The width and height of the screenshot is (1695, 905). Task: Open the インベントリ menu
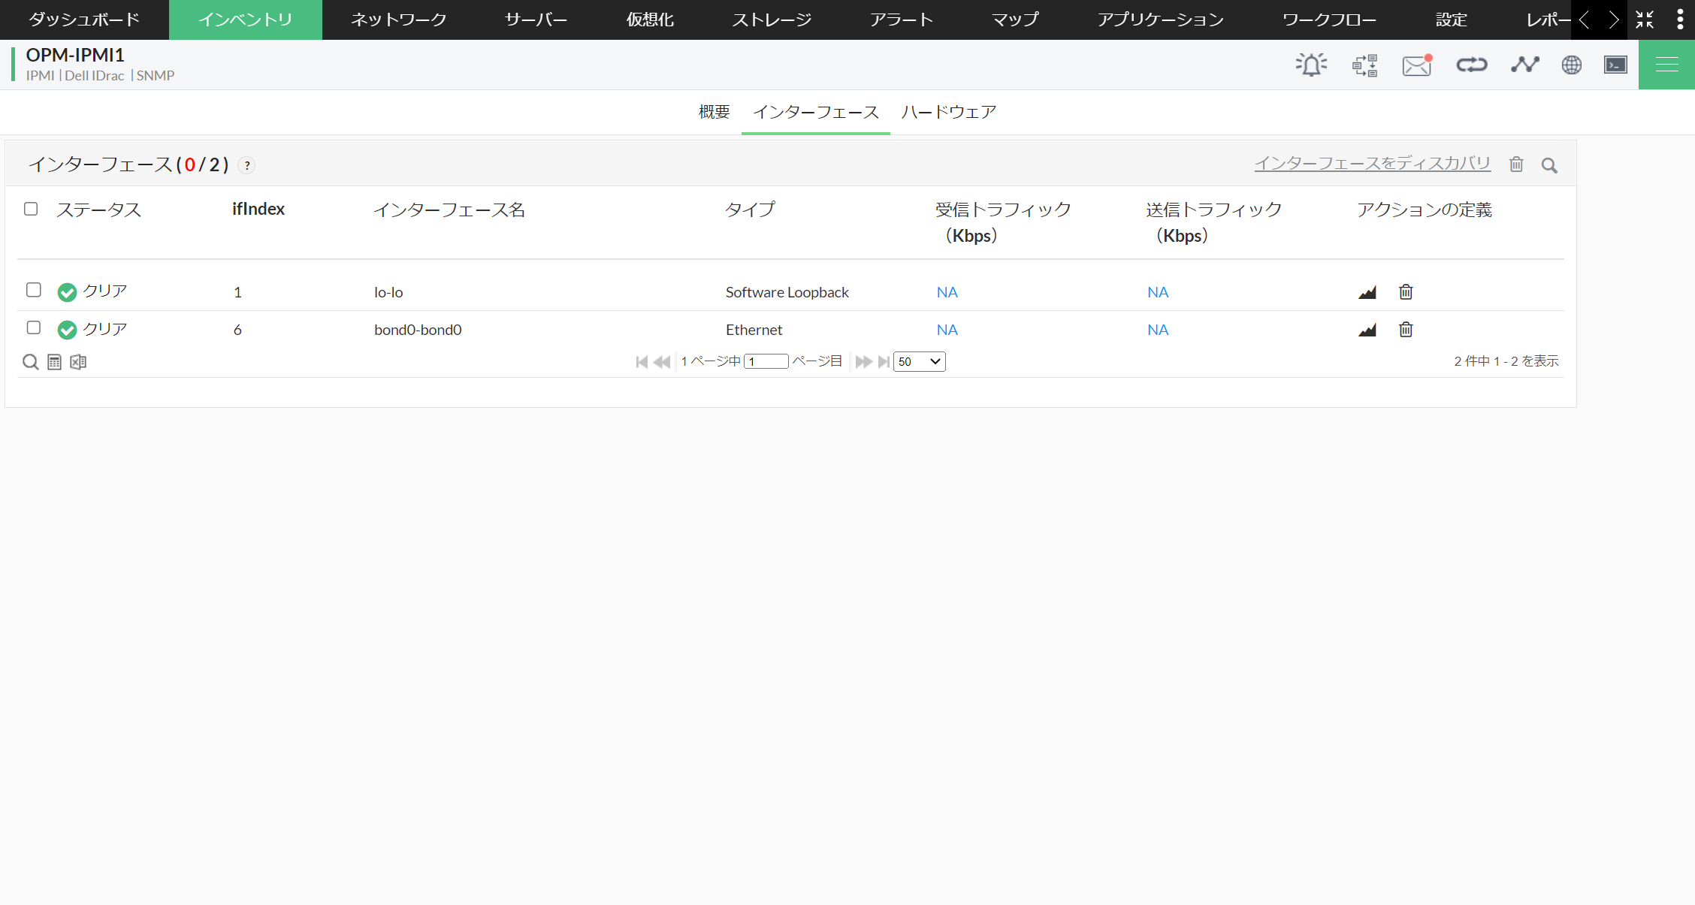(x=246, y=20)
